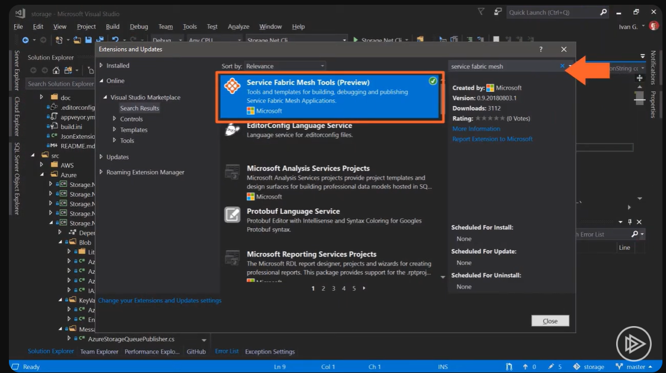Click the Open File toolbar icon

(77, 40)
